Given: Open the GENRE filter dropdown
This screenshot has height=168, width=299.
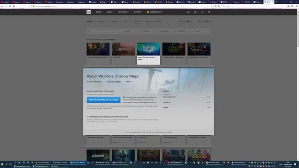Looking at the screenshot, I should 133,31.
